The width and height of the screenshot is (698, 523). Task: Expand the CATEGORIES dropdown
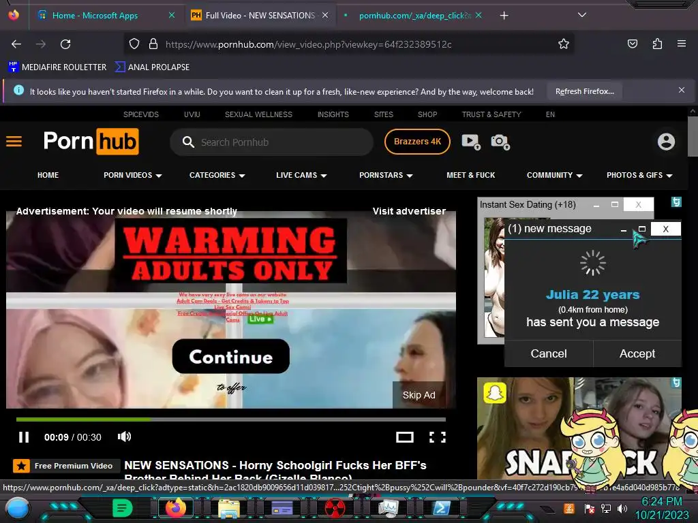click(x=217, y=175)
